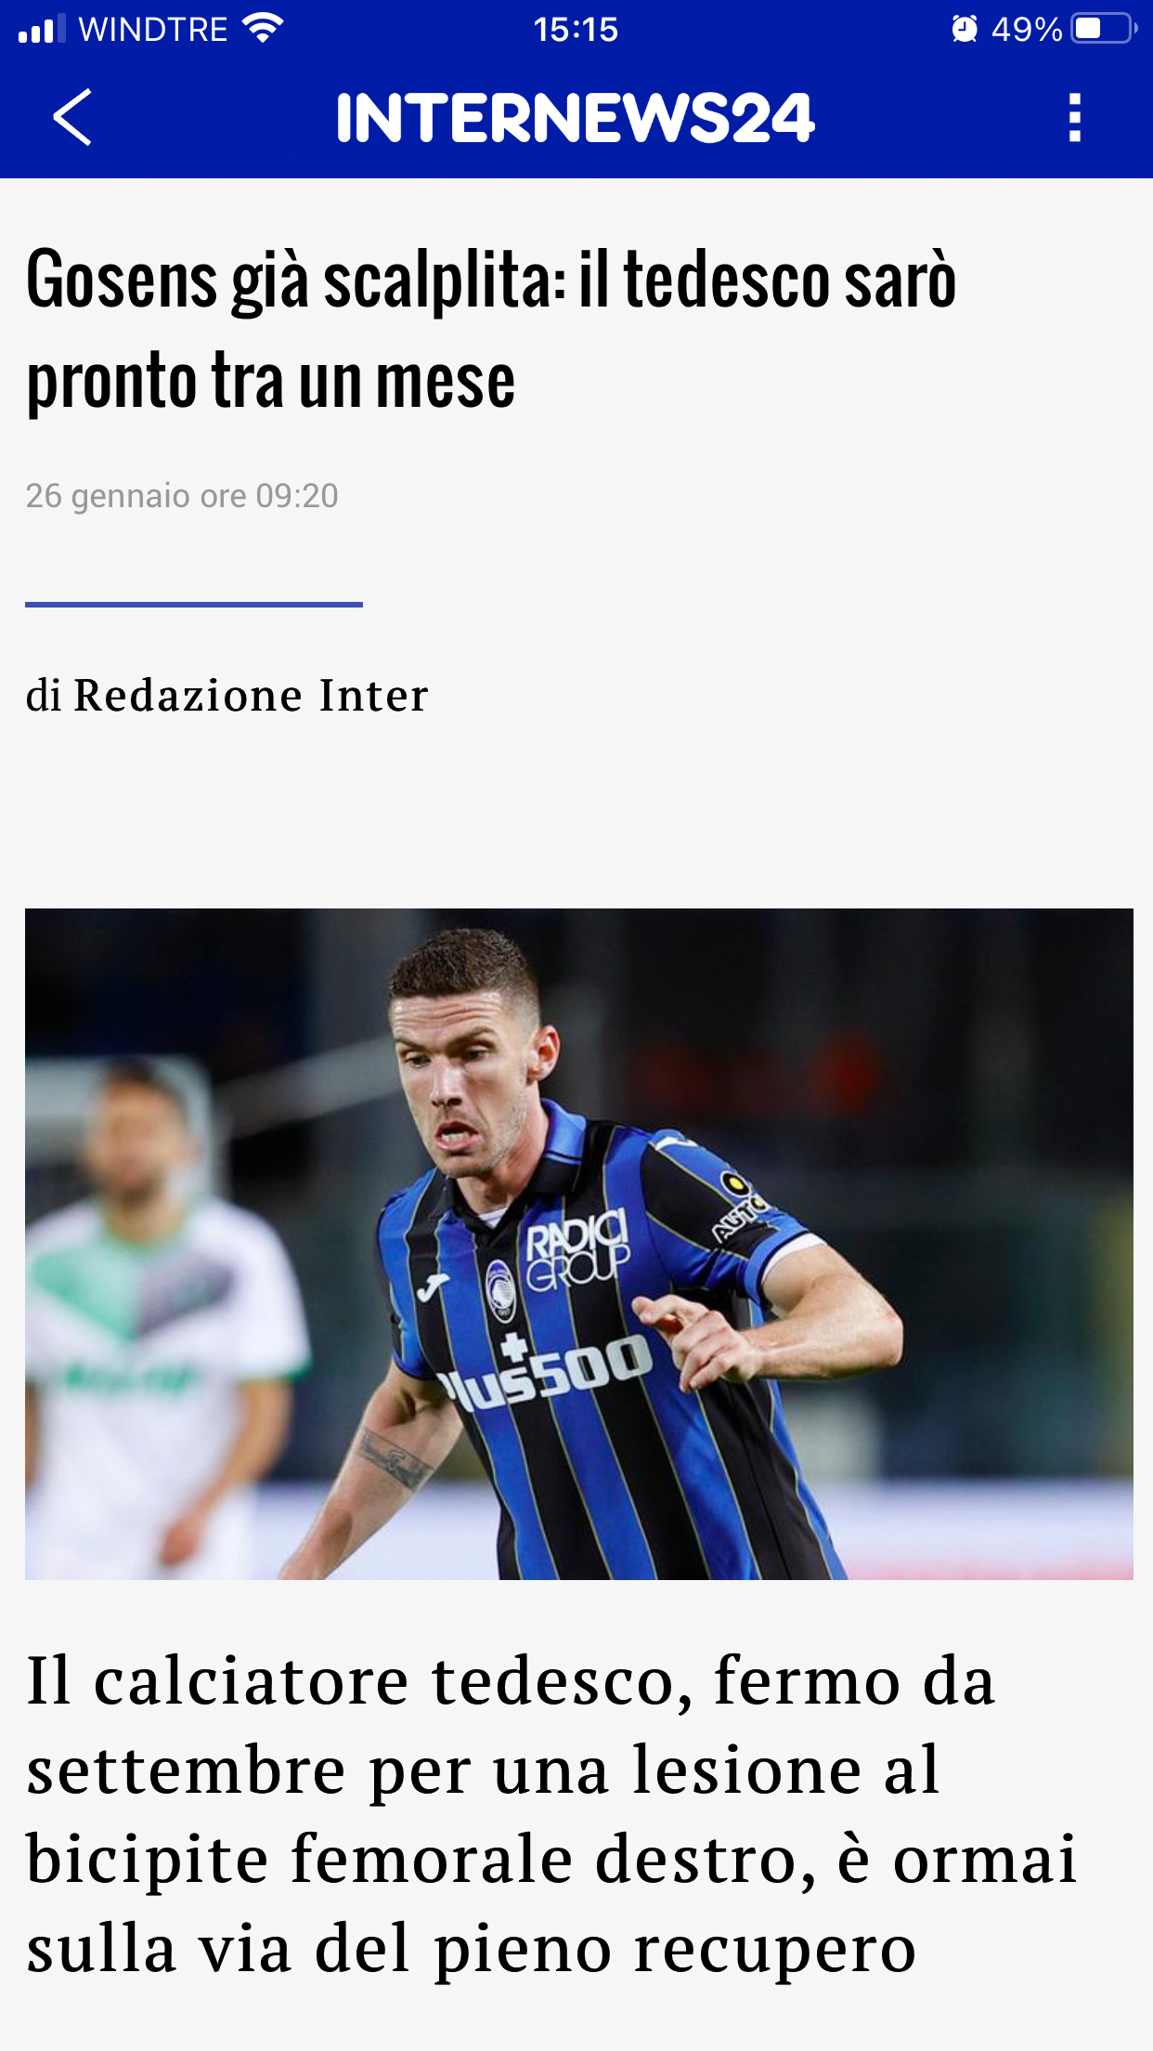Viewport: 1153px width, 2051px height.
Task: Tap the article headline about Gosens
Action: (x=491, y=330)
